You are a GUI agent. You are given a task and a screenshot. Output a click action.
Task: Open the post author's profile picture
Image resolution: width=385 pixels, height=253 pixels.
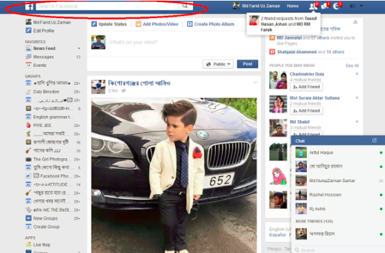[x=98, y=87]
